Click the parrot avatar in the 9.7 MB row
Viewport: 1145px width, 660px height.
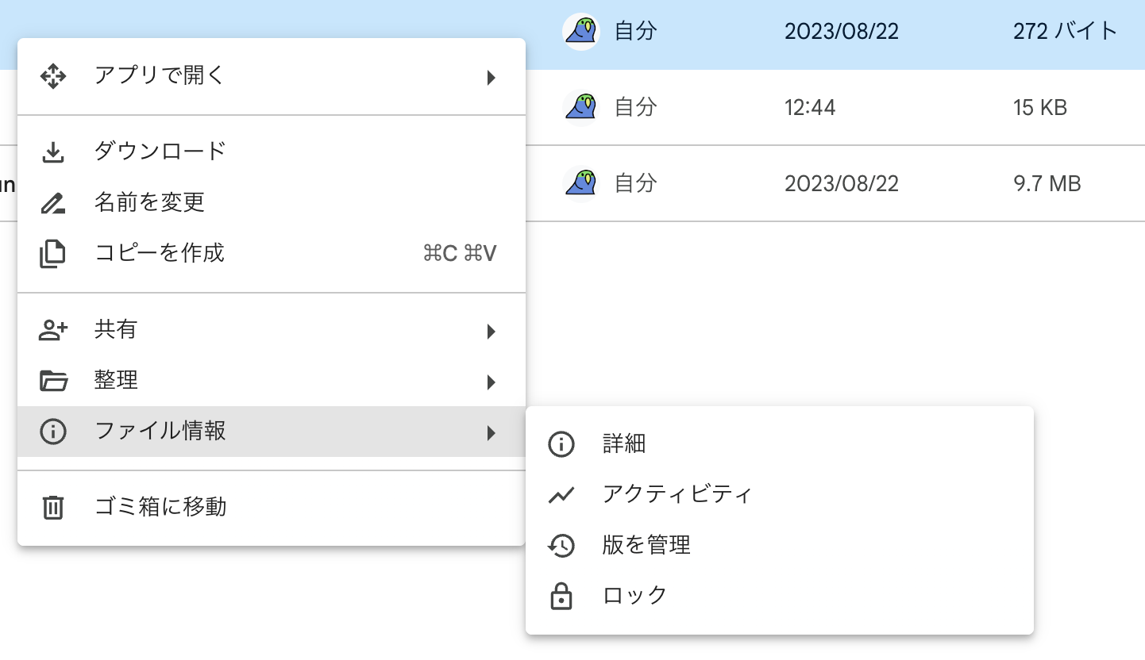581,183
